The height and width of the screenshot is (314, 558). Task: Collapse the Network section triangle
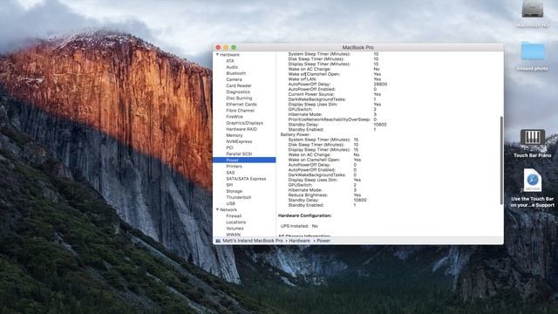pos(217,209)
